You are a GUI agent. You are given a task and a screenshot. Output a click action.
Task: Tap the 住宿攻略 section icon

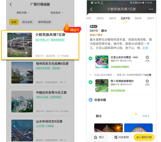point(91,100)
